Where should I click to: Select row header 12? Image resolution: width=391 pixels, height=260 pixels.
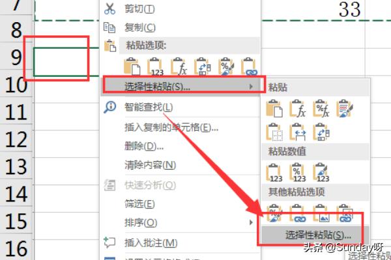(x=16, y=139)
